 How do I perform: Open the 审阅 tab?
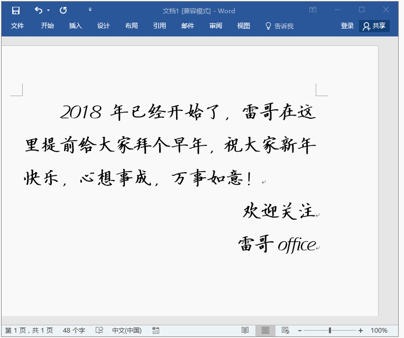click(x=216, y=26)
